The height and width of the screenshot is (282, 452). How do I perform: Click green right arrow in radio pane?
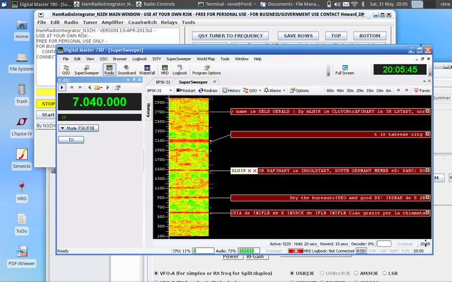tap(108, 87)
